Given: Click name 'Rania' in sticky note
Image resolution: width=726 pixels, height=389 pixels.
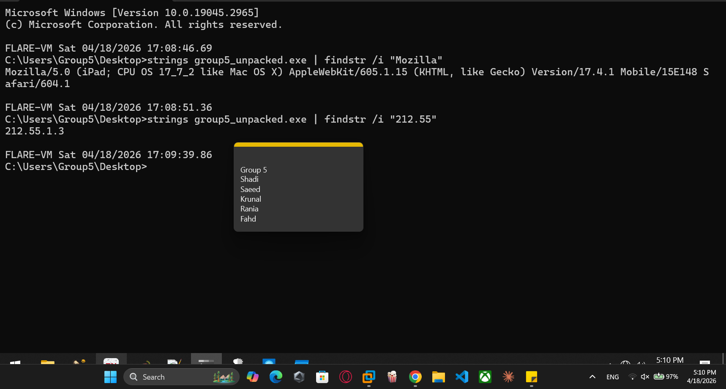Looking at the screenshot, I should [x=249, y=209].
